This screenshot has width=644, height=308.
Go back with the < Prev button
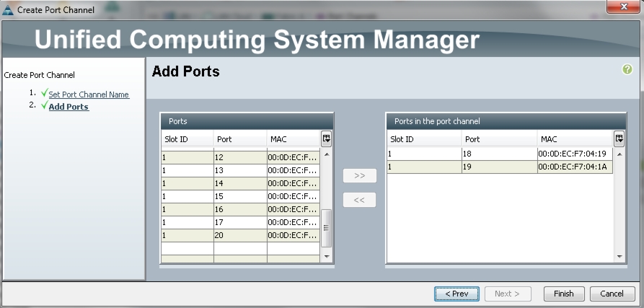(456, 294)
